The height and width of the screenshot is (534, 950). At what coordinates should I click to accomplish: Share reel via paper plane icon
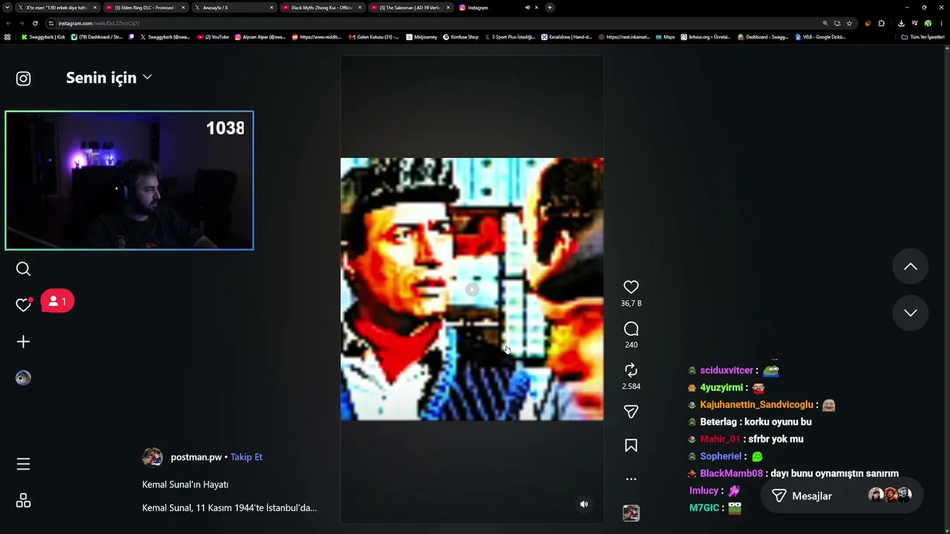tap(631, 412)
